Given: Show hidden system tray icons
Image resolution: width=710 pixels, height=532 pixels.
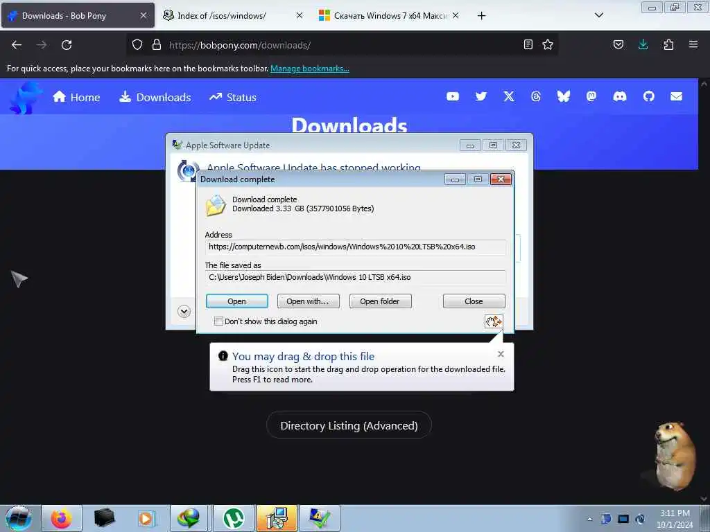Looking at the screenshot, I should (x=589, y=519).
